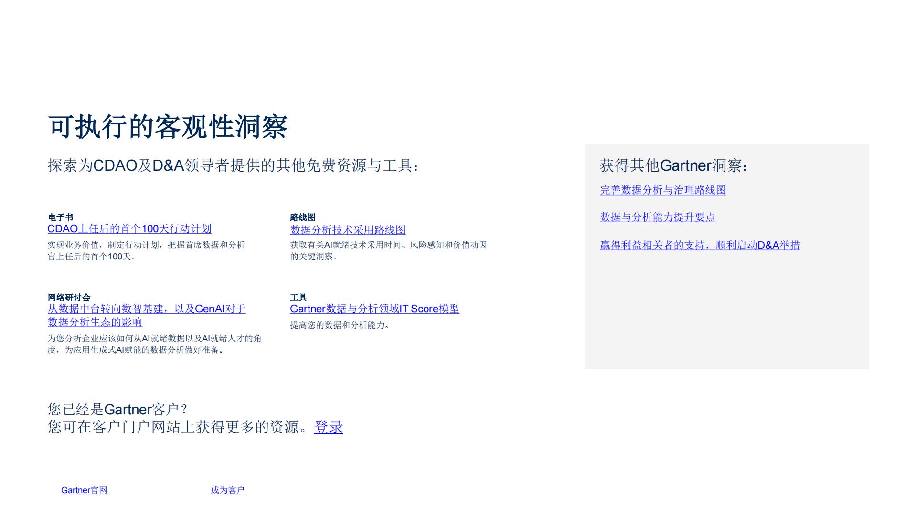917x515 pixels.
Task: Click the 探索为CDAO及D&A领导者 subtitle
Action: click(x=234, y=166)
